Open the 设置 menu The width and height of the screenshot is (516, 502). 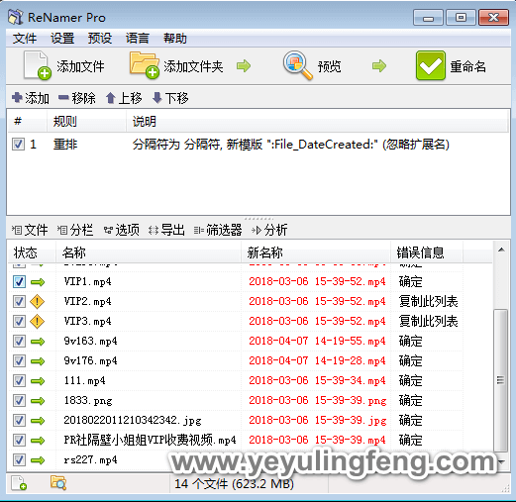(x=62, y=39)
